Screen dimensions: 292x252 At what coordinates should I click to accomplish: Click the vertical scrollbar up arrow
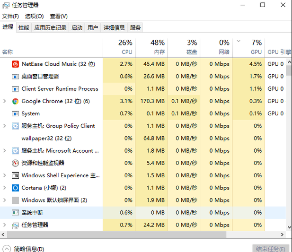[x=289, y=62]
